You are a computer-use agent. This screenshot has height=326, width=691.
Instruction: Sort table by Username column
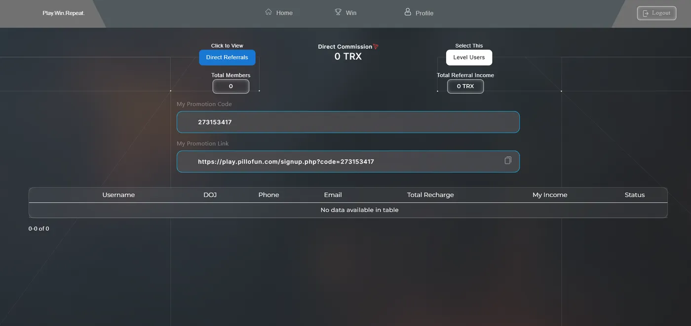(x=118, y=195)
